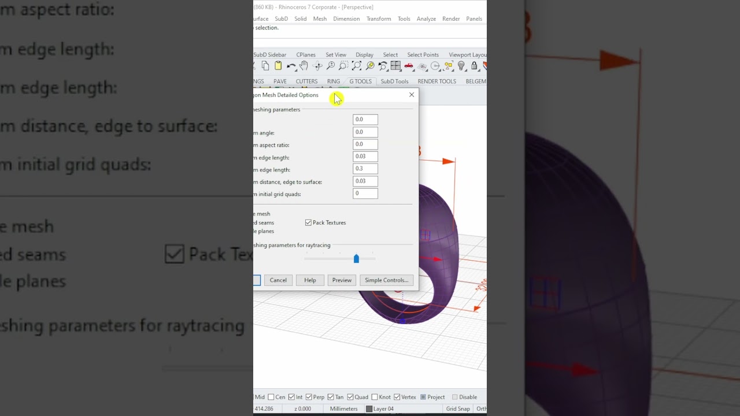Open the Dimension menu
Image resolution: width=740 pixels, height=416 pixels.
pos(346,19)
